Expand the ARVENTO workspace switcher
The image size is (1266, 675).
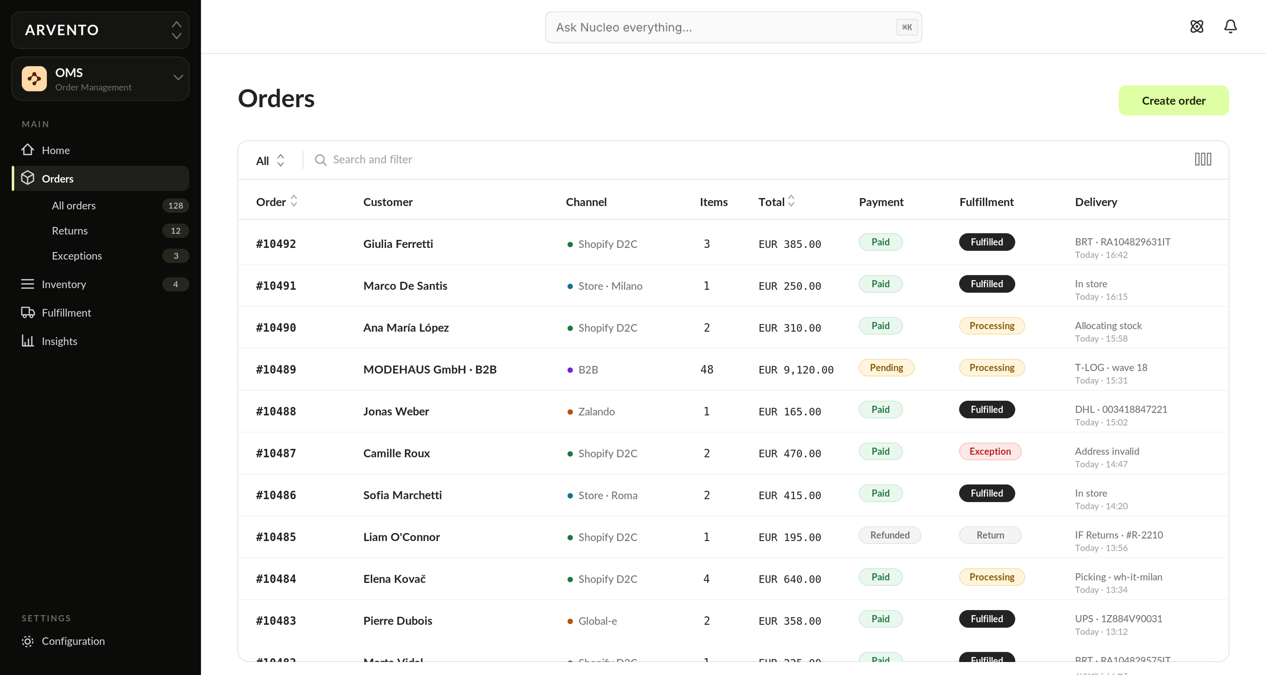[x=100, y=30]
